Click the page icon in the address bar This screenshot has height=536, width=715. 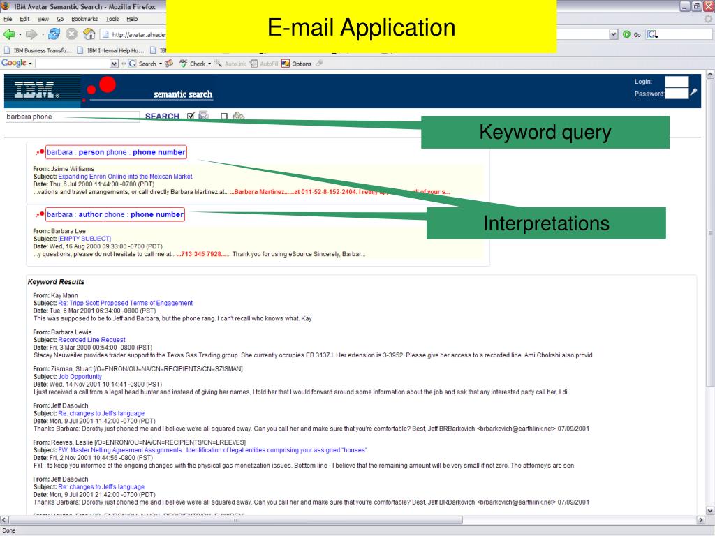105,35
